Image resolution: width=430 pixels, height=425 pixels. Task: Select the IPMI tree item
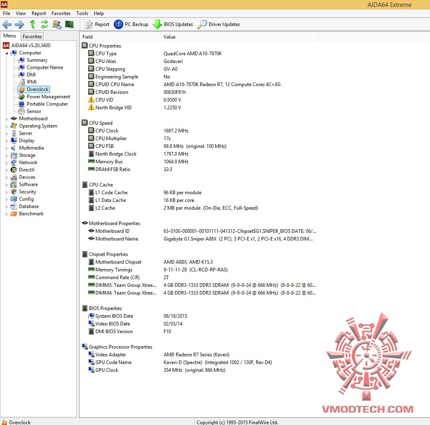pos(32,82)
